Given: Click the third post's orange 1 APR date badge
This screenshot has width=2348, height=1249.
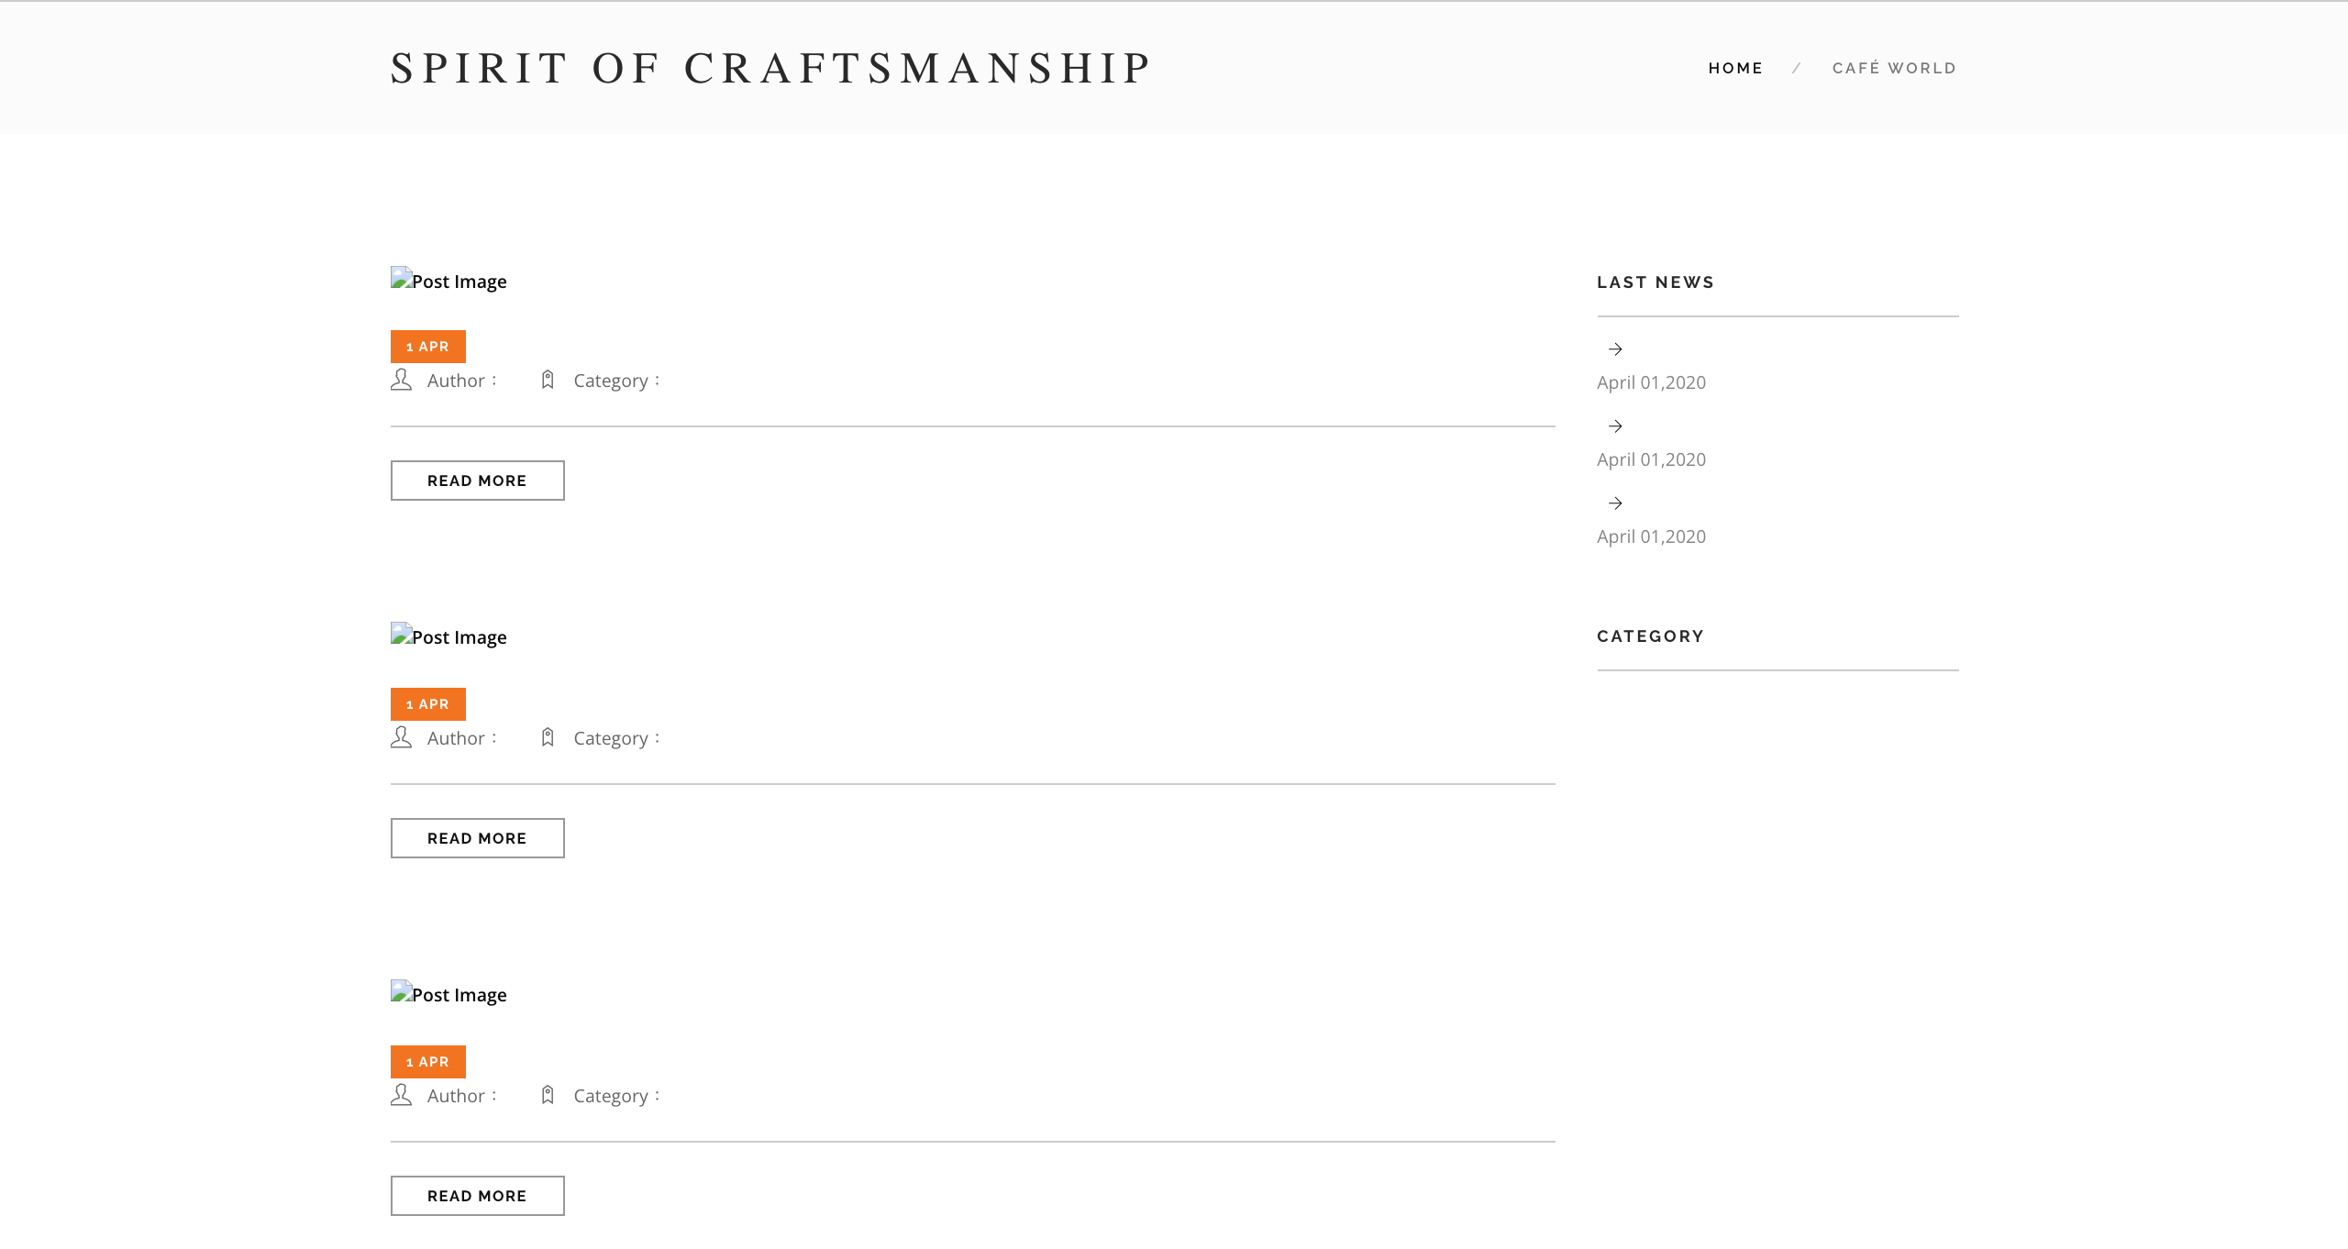Looking at the screenshot, I should 428,1062.
